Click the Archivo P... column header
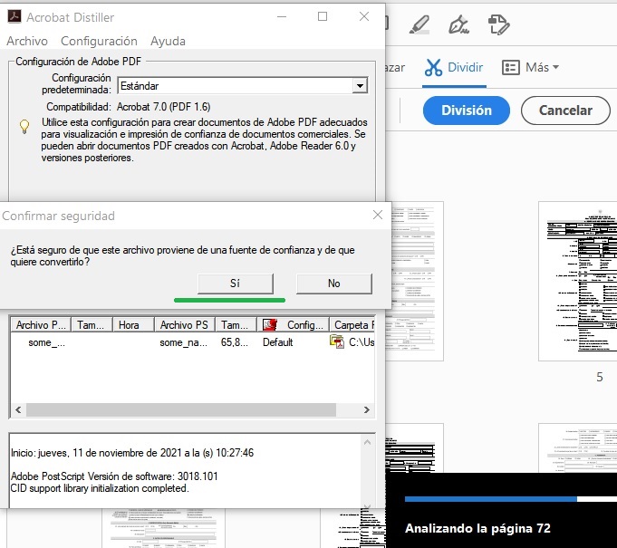 click(x=41, y=325)
